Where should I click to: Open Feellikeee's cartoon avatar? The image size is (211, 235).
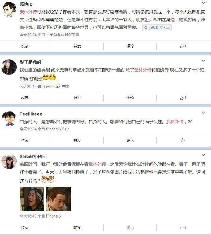9,119
